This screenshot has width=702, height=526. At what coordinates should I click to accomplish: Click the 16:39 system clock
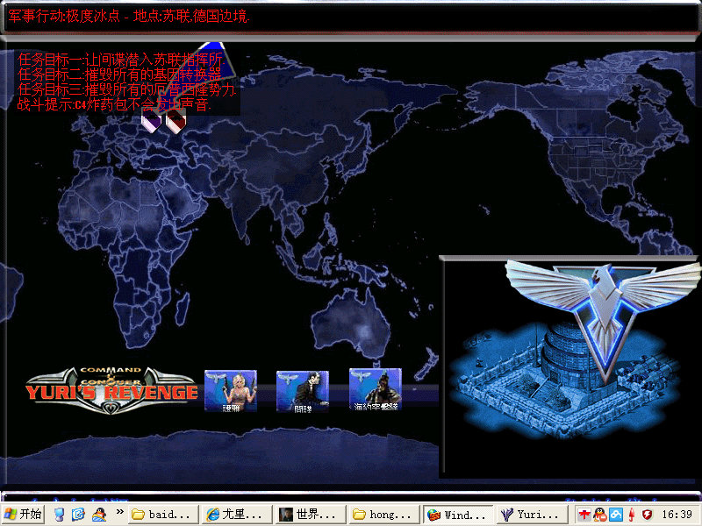coord(677,515)
